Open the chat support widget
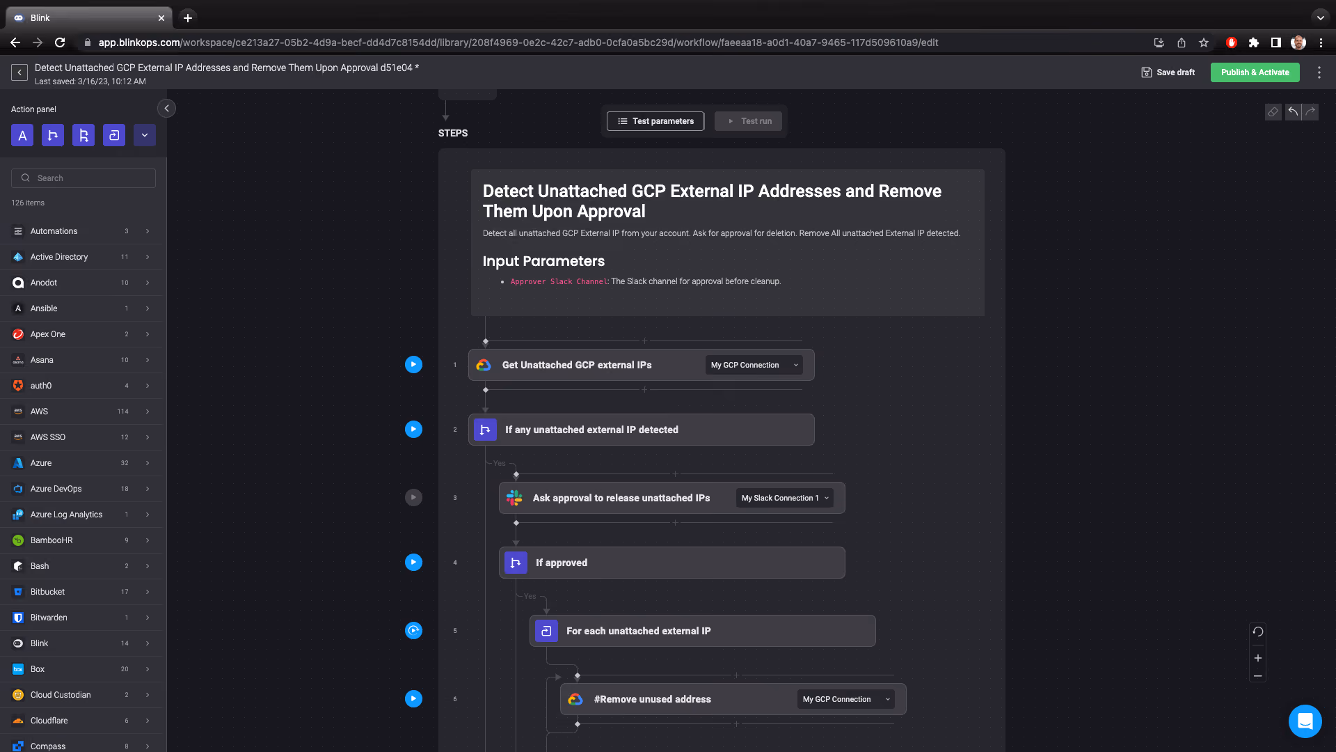 tap(1305, 721)
